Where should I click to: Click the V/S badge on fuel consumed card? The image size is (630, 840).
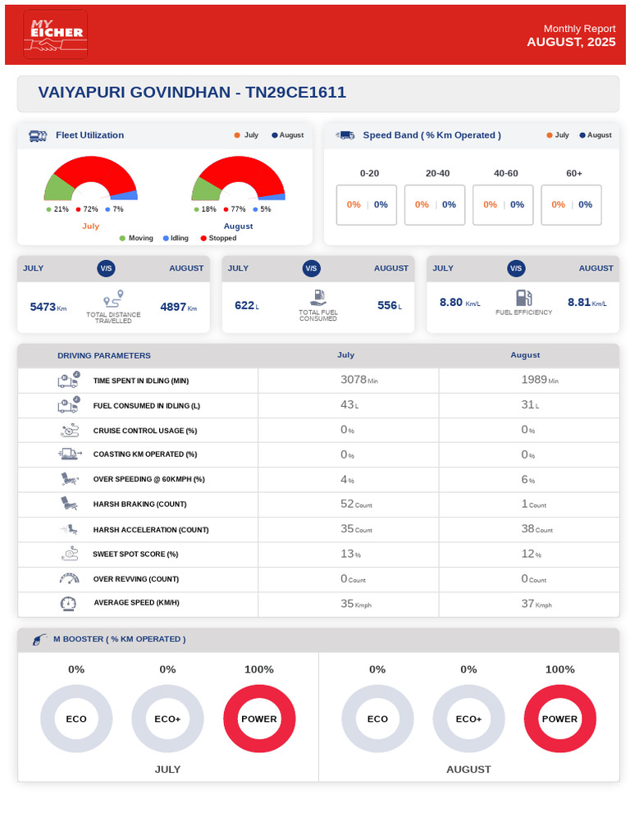coord(311,268)
